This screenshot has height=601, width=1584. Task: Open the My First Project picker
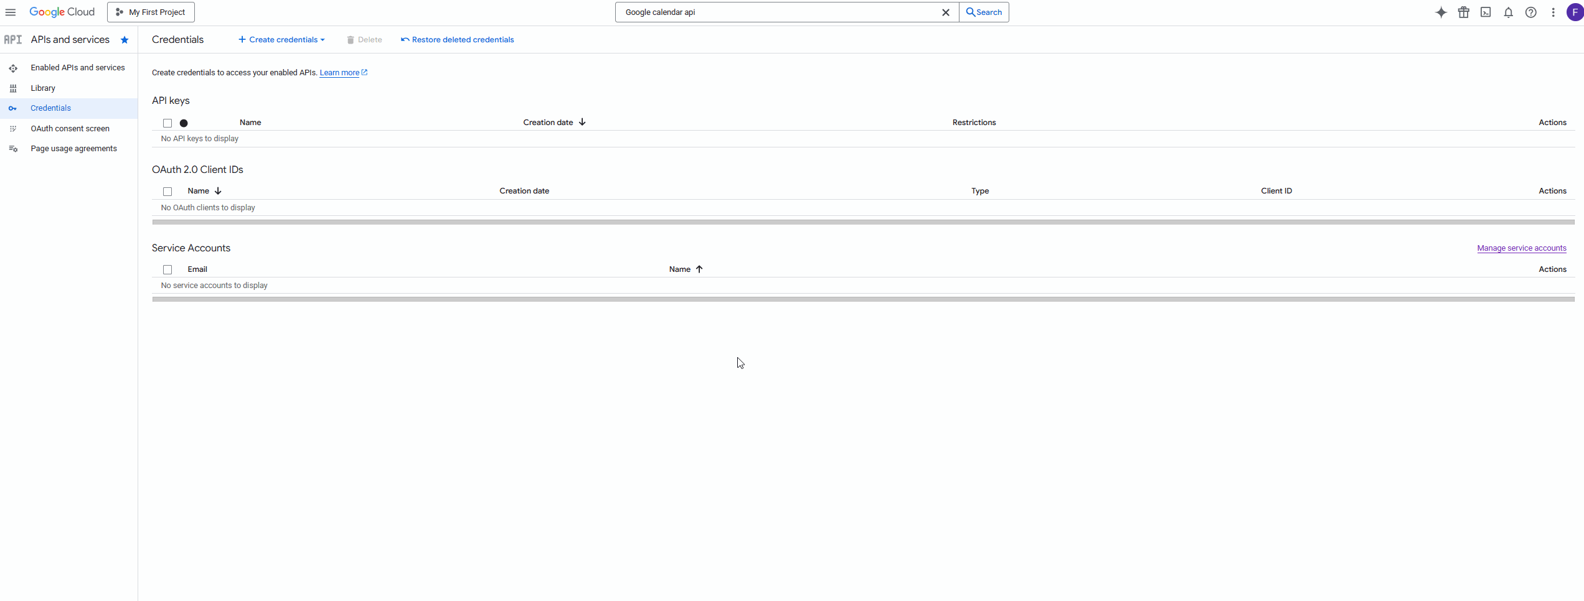tap(150, 12)
